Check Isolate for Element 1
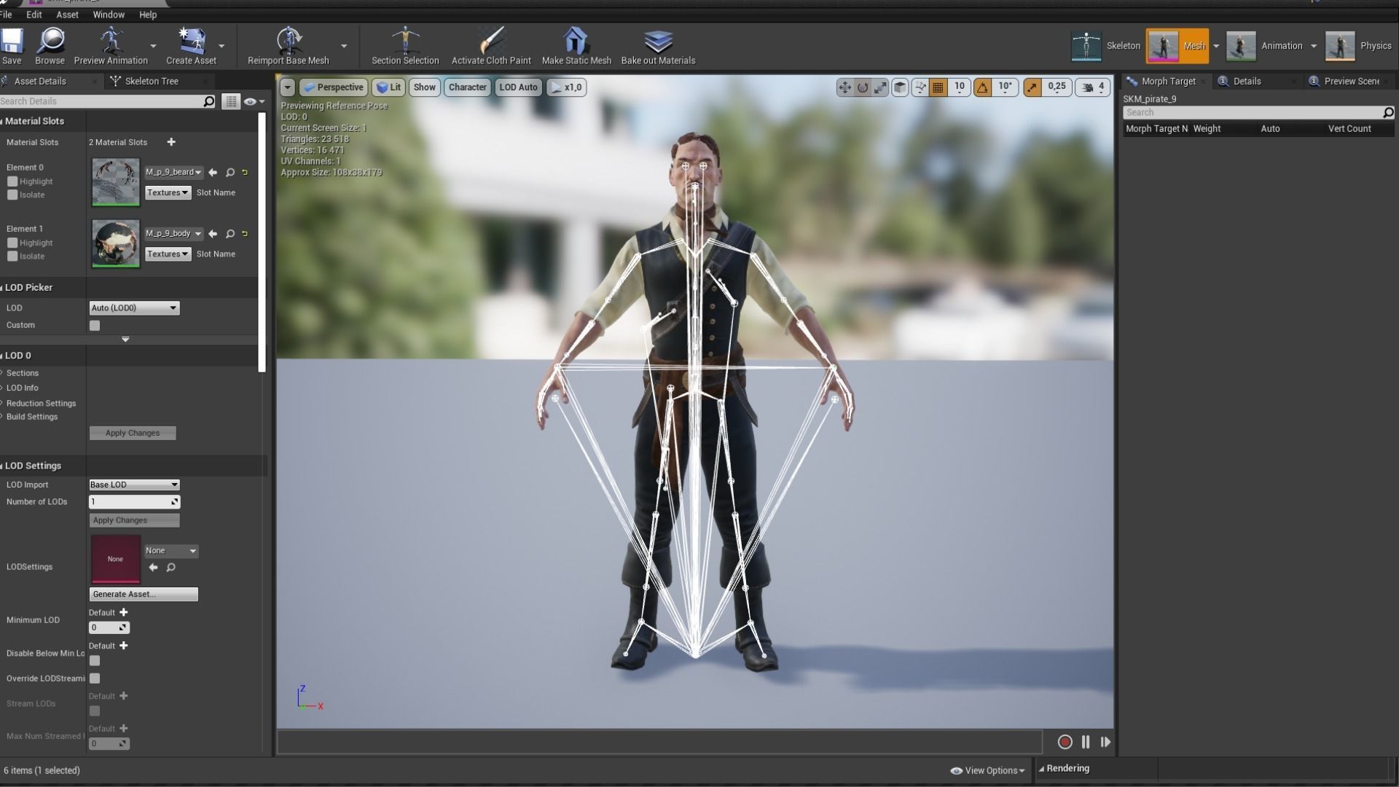Image resolution: width=1399 pixels, height=787 pixels. click(x=12, y=257)
